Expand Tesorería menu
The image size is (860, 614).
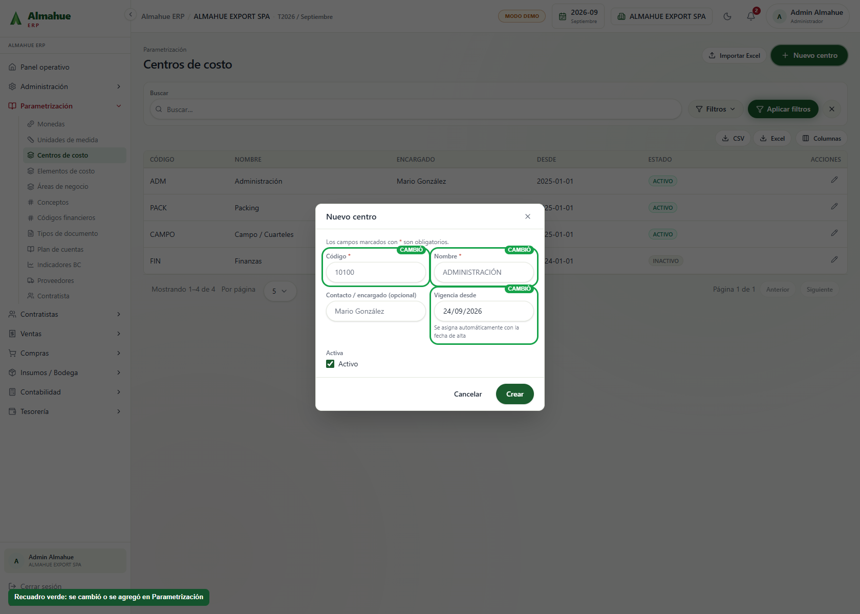65,411
